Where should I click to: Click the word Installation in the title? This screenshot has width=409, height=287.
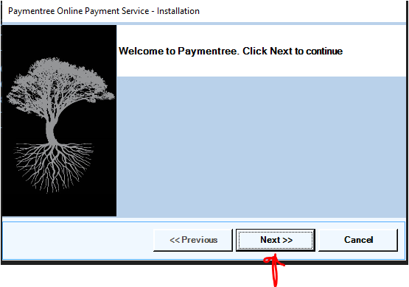(x=178, y=11)
